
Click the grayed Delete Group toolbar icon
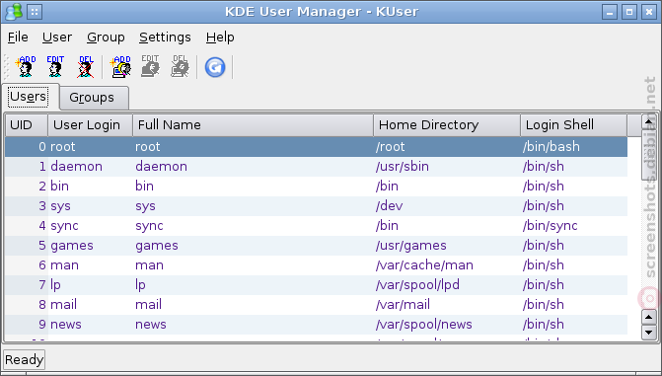[181, 67]
